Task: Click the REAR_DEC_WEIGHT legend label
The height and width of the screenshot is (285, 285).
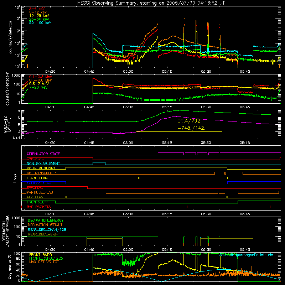Action: [44, 234]
